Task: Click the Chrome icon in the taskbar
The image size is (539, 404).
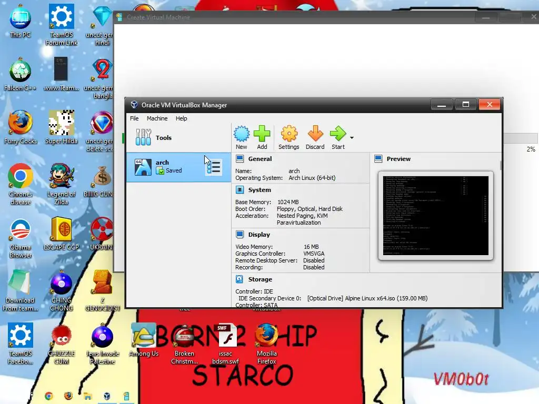Action: pyautogui.click(x=49, y=397)
